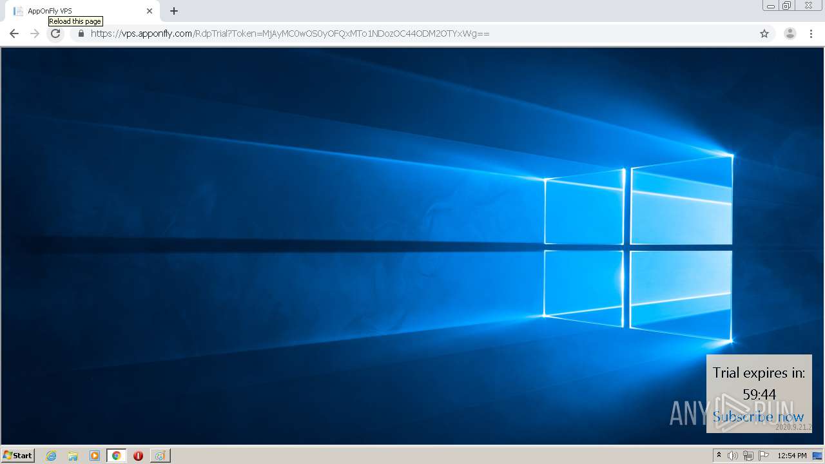Image resolution: width=825 pixels, height=464 pixels.
Task: Open the last taskbar app button
Action: pyautogui.click(x=160, y=456)
